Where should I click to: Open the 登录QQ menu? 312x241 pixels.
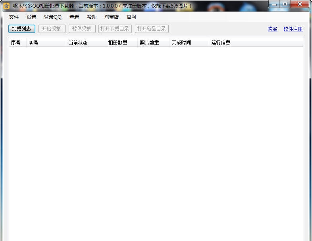point(53,17)
